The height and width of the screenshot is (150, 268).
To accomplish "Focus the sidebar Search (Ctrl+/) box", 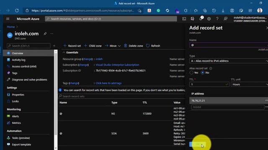I will click(28, 46).
